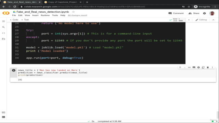Open more cell actions menu
The image size is (219, 123).
(x=212, y=67)
